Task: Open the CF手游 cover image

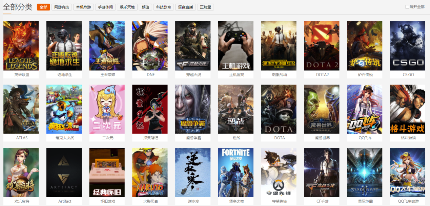Action: (322, 173)
